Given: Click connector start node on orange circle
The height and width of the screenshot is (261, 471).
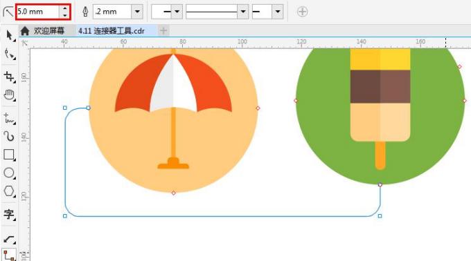Looking at the screenshot, I should coord(89,108).
